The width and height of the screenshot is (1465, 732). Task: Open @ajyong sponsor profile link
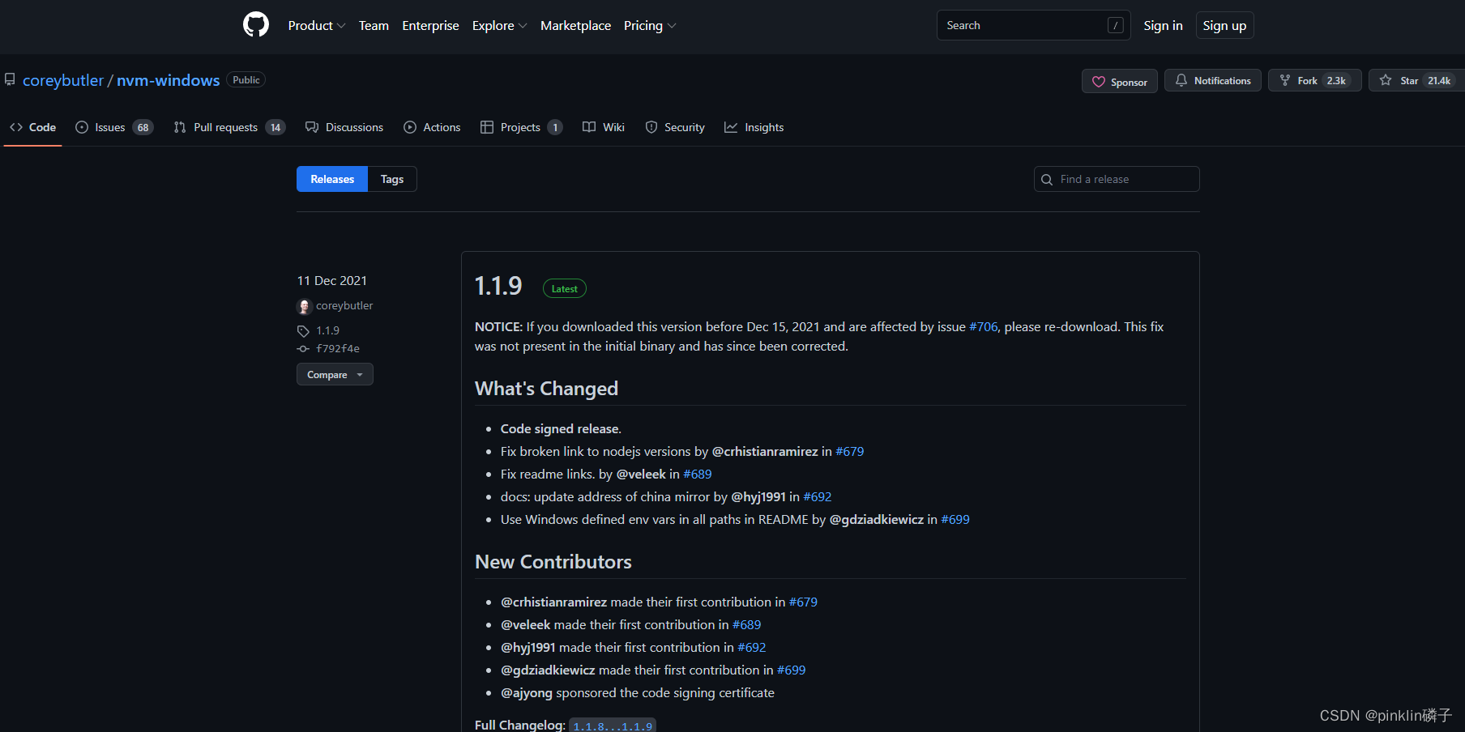[x=527, y=692]
